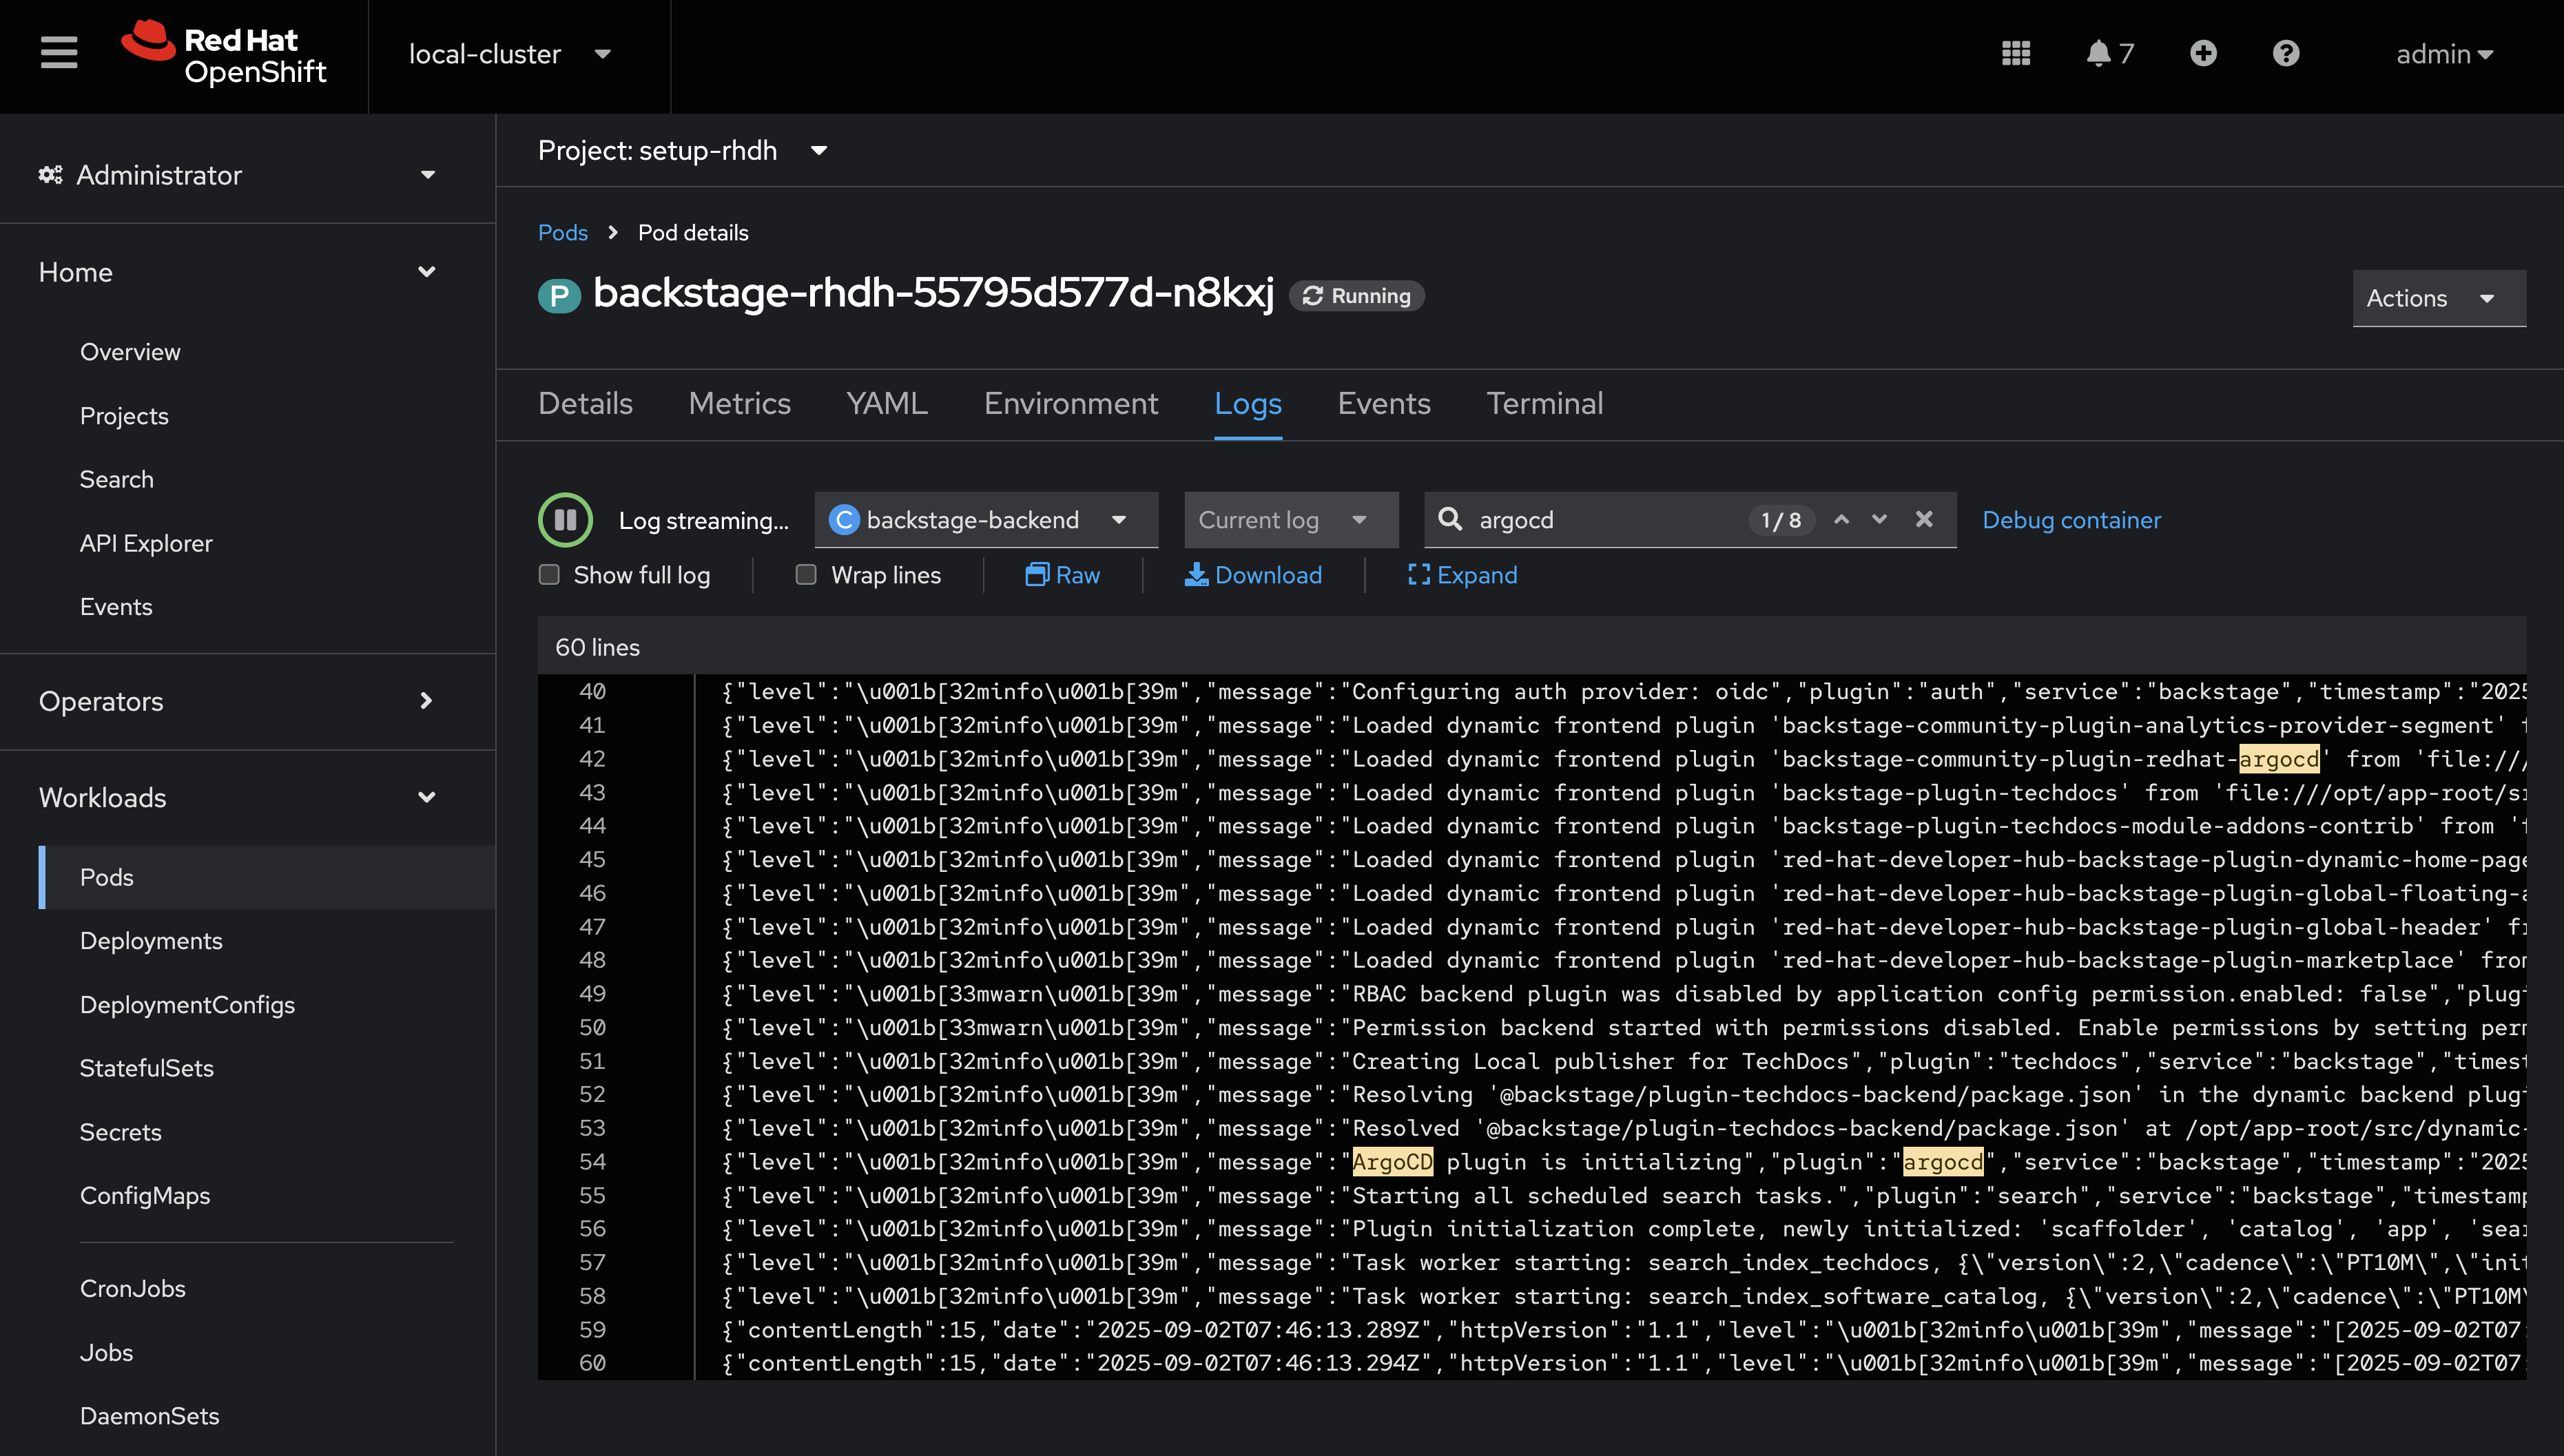The width and height of the screenshot is (2564, 1456).
Task: Open the Actions dropdown button
Action: [2439, 298]
